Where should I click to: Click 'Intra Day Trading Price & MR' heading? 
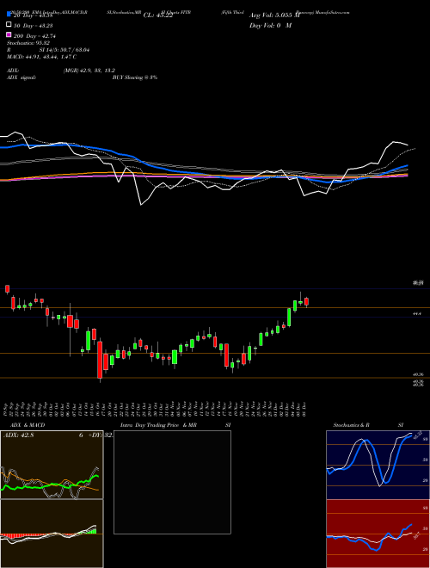158,425
